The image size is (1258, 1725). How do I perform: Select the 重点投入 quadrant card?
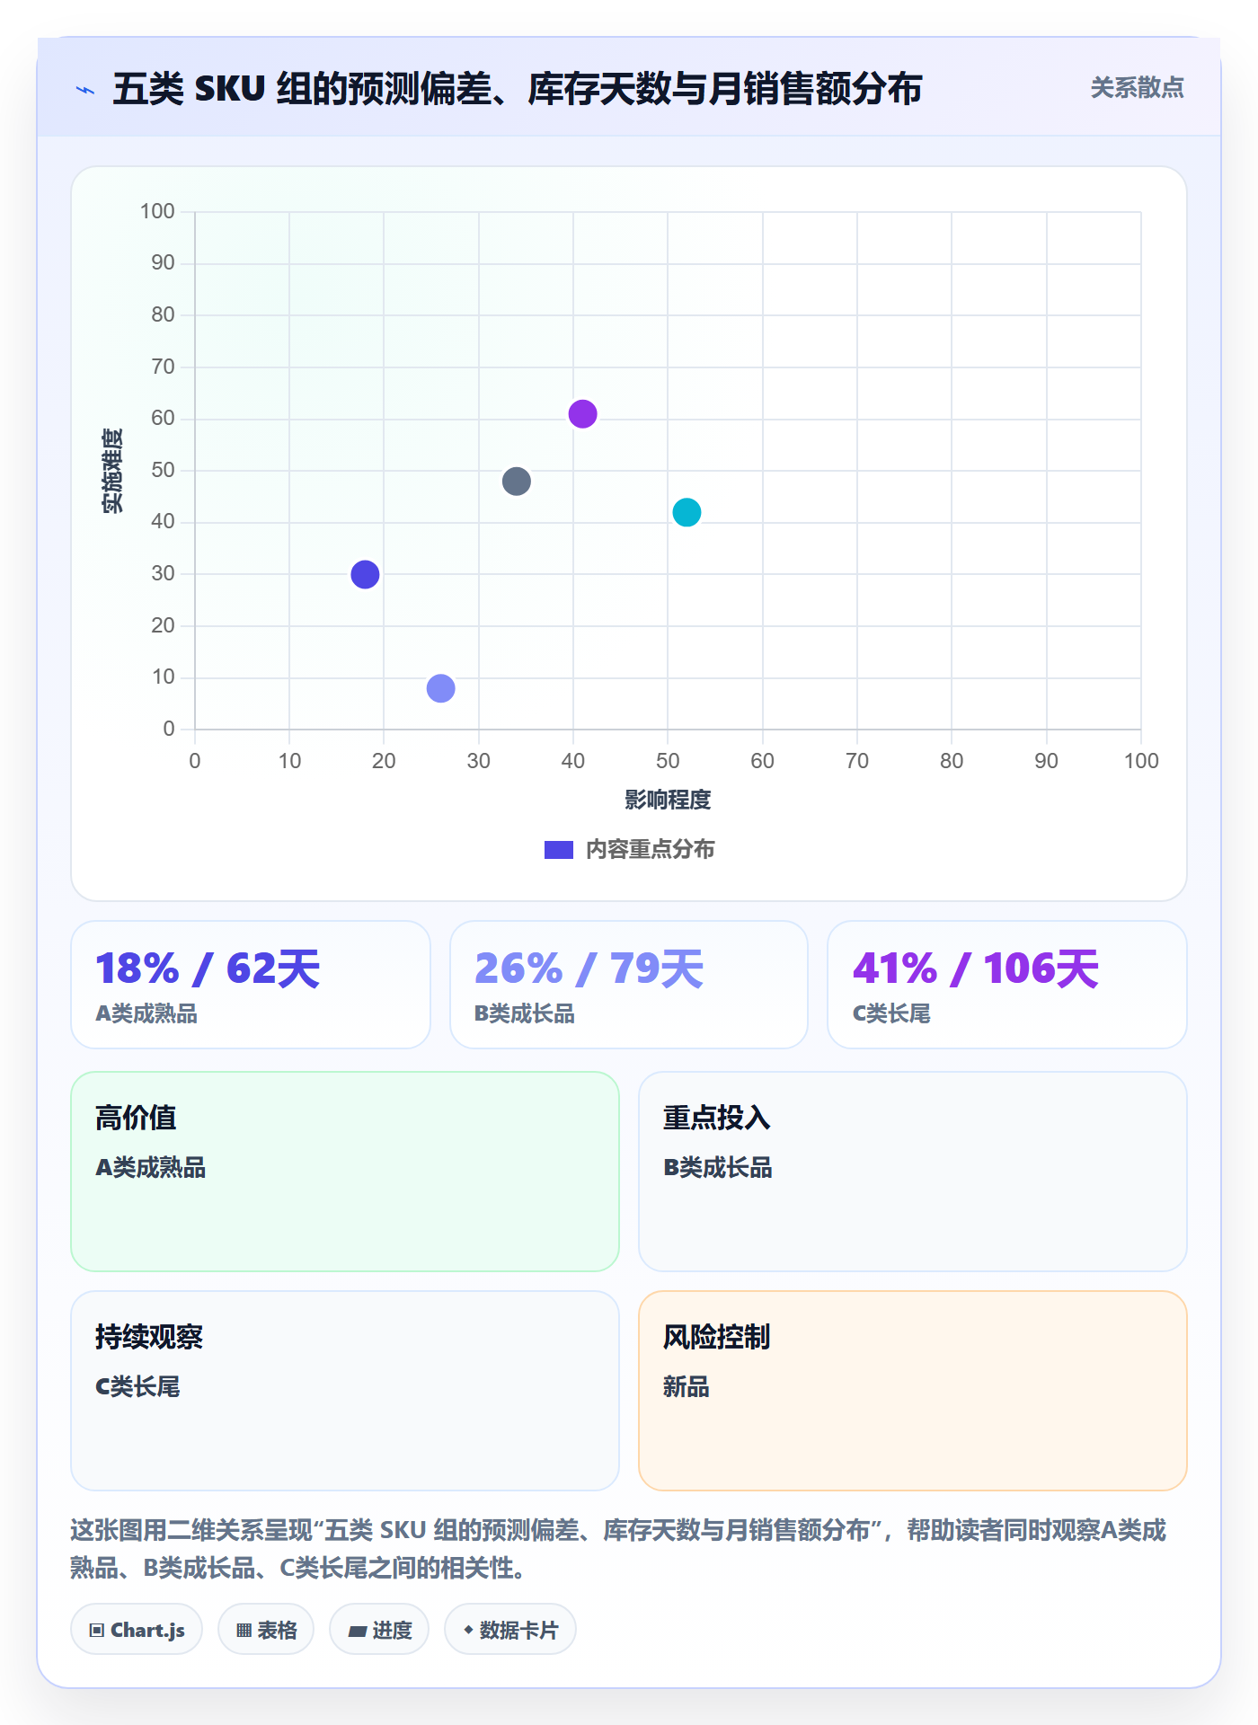tap(913, 1172)
